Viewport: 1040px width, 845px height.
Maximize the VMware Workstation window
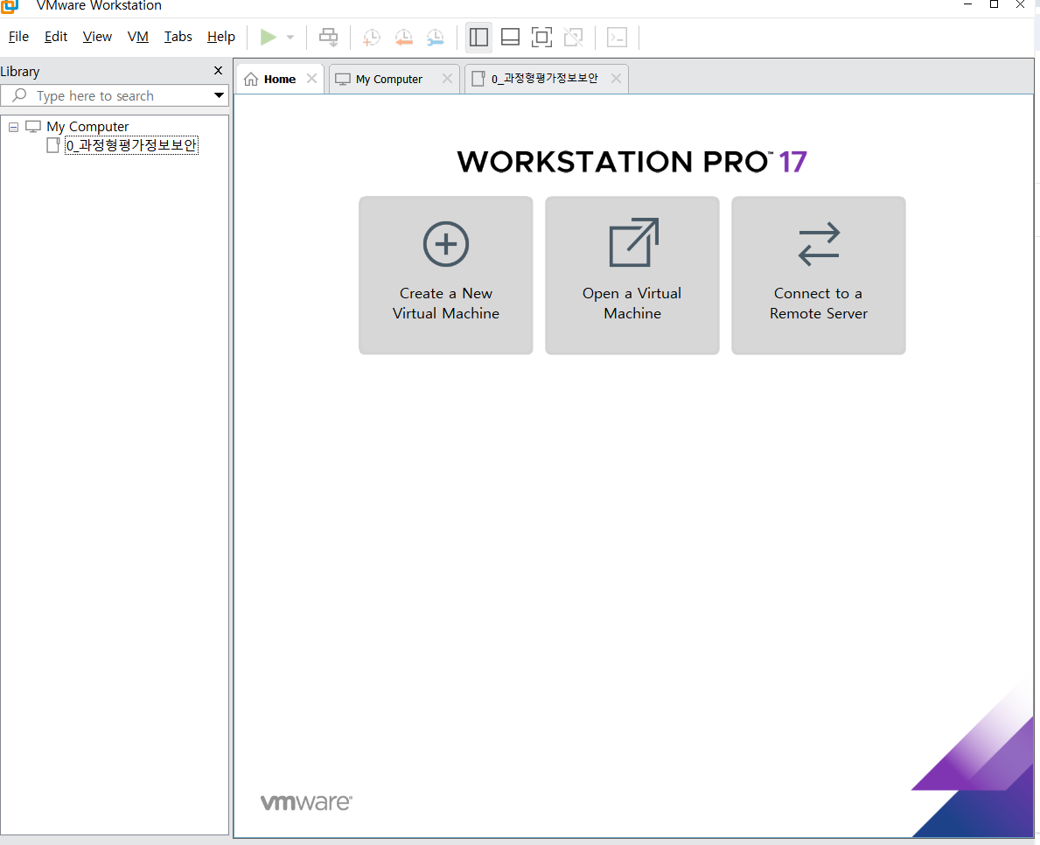(995, 4)
